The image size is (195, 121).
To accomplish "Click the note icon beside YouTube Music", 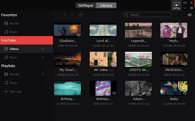I will pos(6,57).
